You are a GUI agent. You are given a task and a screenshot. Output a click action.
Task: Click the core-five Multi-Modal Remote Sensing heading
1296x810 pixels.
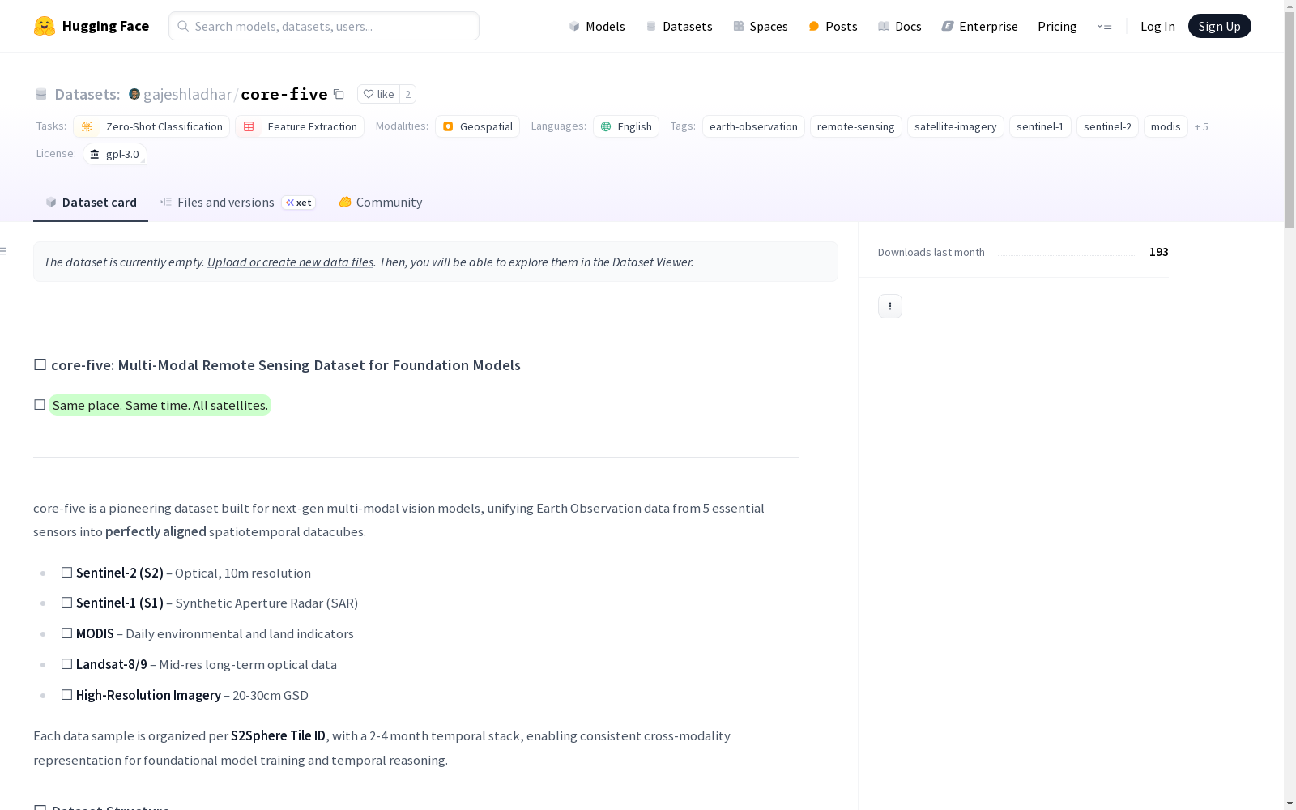click(x=277, y=365)
